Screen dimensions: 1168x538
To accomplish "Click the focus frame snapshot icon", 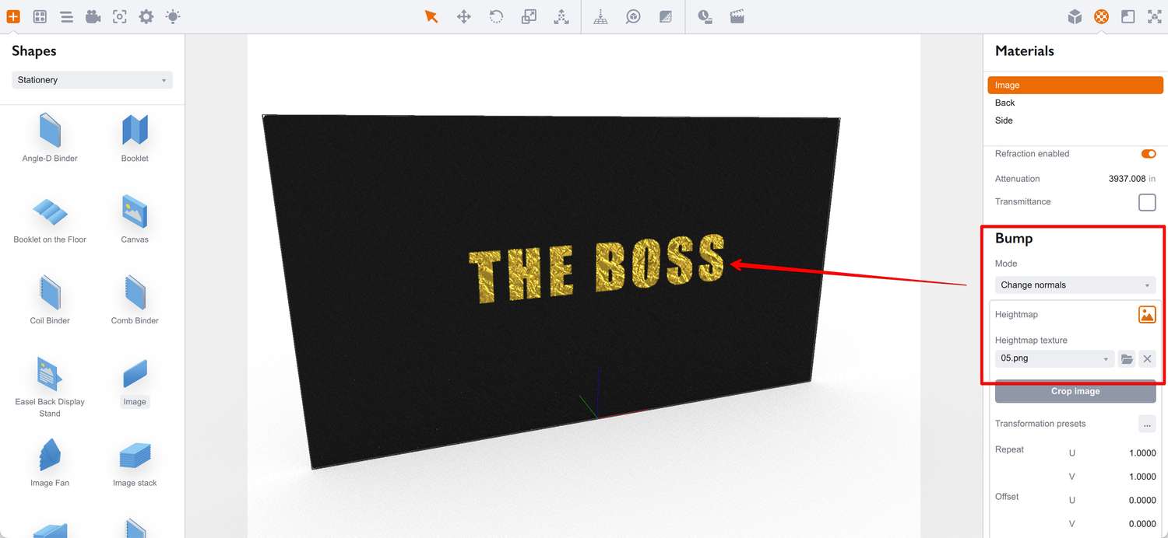I will 120,16.
